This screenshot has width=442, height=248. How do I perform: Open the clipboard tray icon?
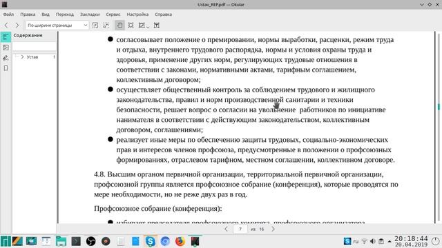click(x=381, y=241)
